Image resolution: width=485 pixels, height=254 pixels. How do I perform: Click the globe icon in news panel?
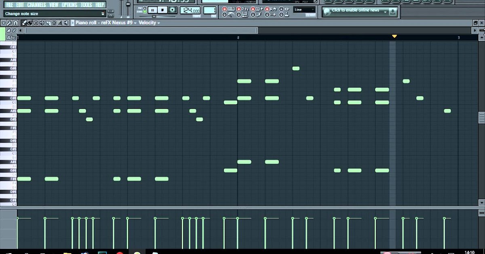(x=327, y=12)
